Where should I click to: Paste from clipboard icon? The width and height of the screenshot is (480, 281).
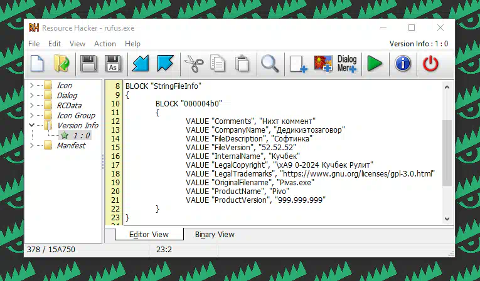coord(242,63)
